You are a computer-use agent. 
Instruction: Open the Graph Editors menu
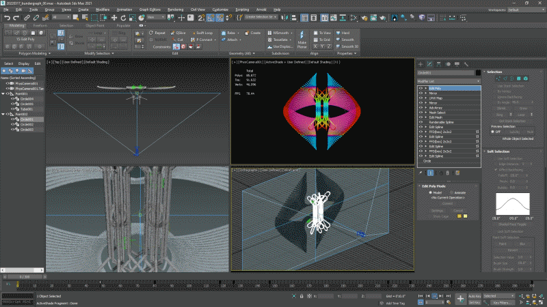150,10
